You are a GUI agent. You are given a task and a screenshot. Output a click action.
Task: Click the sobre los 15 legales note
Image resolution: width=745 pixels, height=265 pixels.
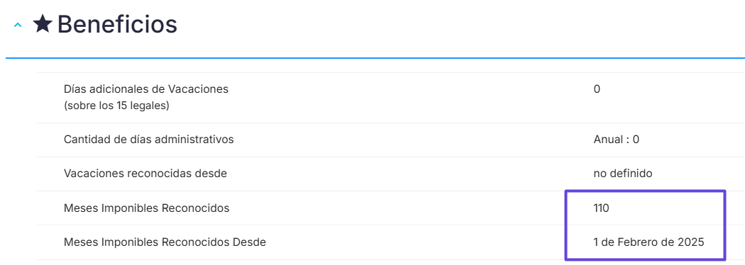tap(116, 106)
